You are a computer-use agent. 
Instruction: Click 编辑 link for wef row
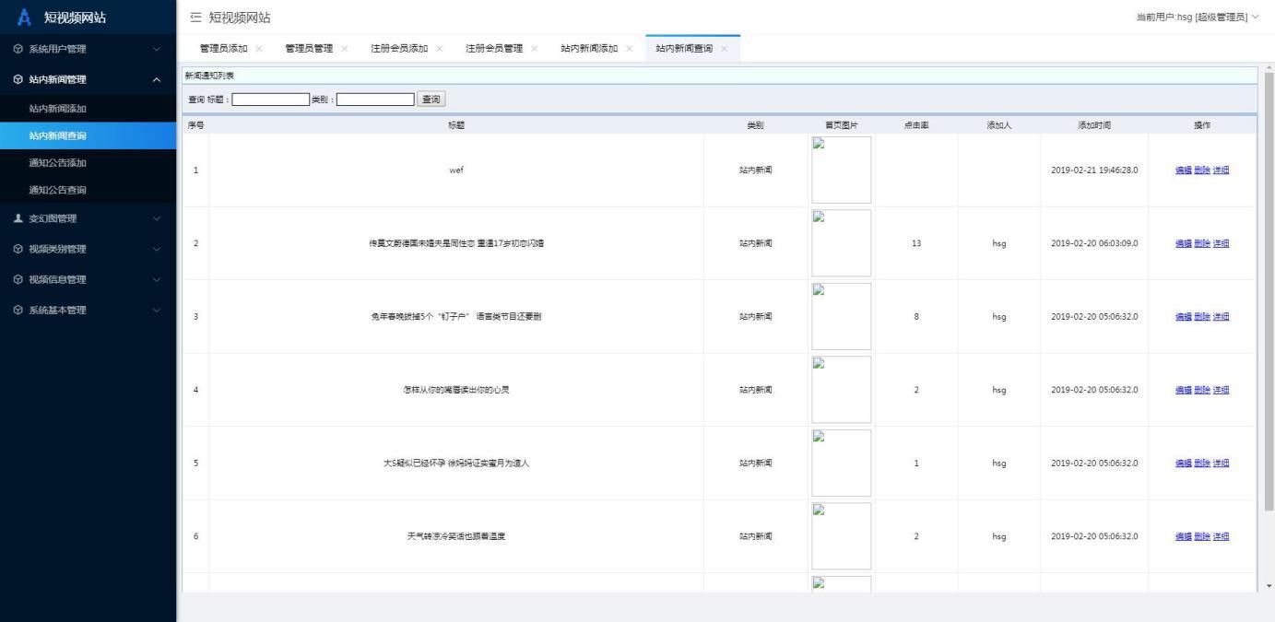point(1183,170)
